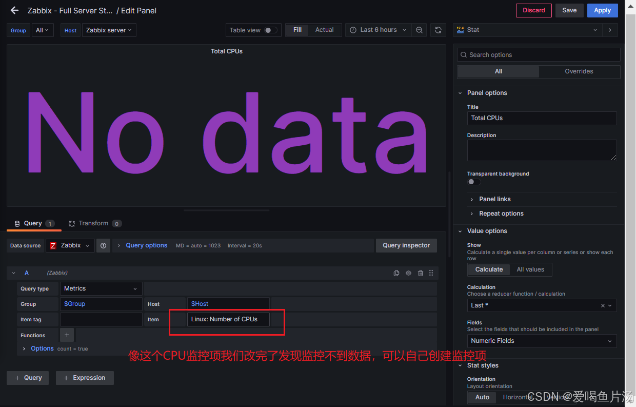
Task: Clear the Last * calculation value
Action: click(x=603, y=305)
